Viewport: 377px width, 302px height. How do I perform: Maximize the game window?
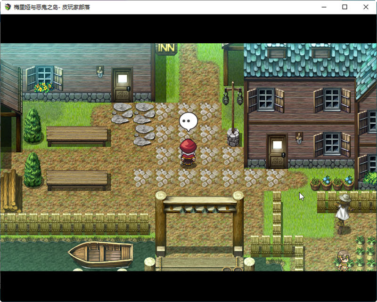click(x=344, y=7)
